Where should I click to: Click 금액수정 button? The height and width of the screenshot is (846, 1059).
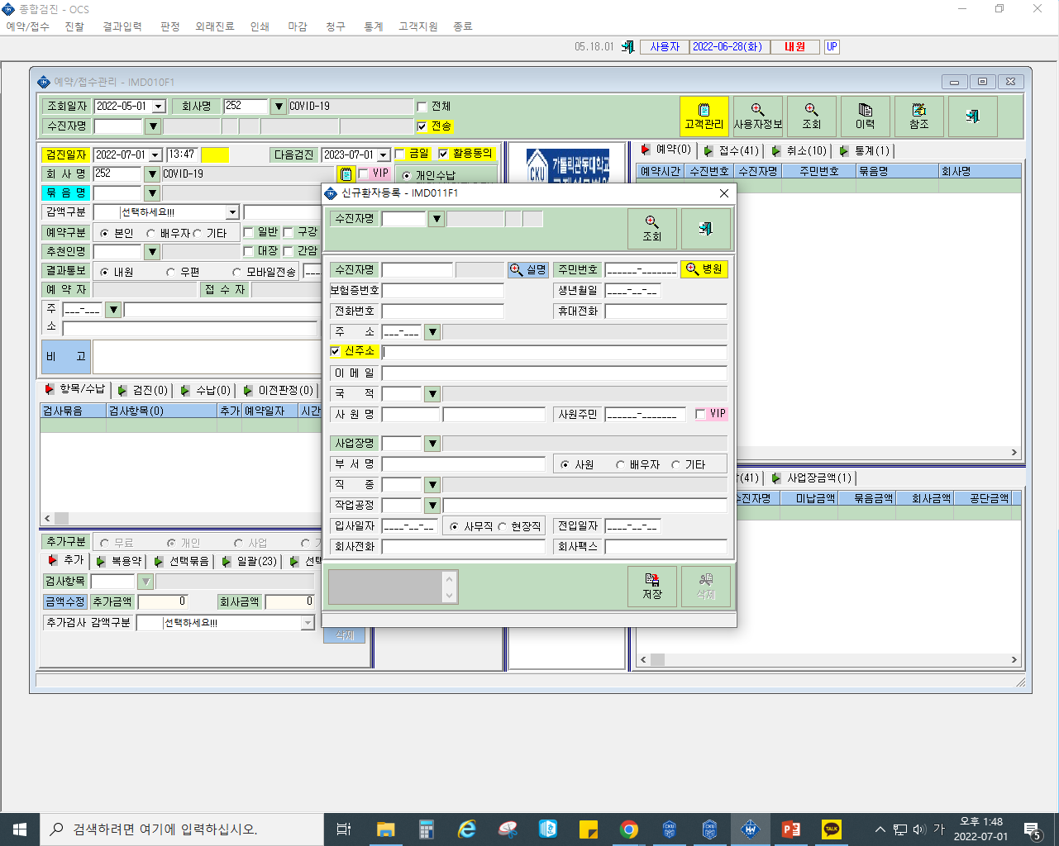point(65,601)
